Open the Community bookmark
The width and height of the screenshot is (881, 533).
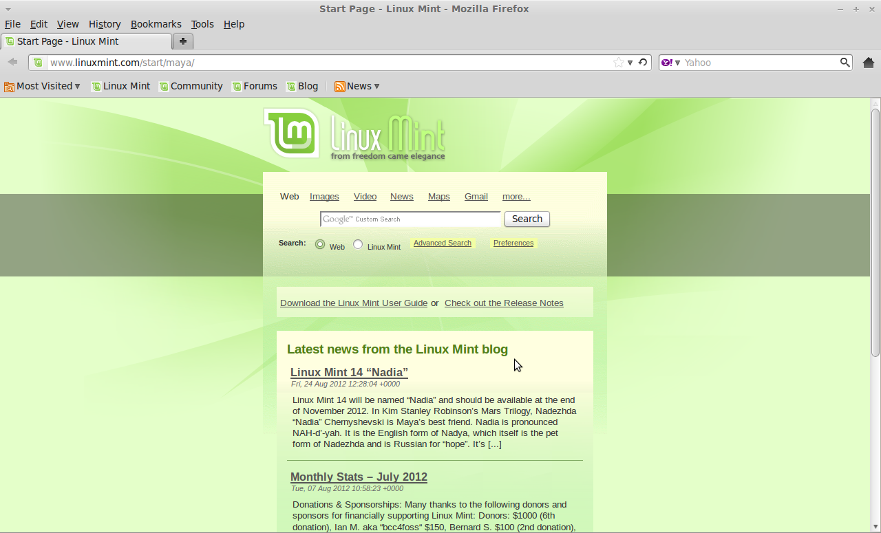[x=191, y=87]
